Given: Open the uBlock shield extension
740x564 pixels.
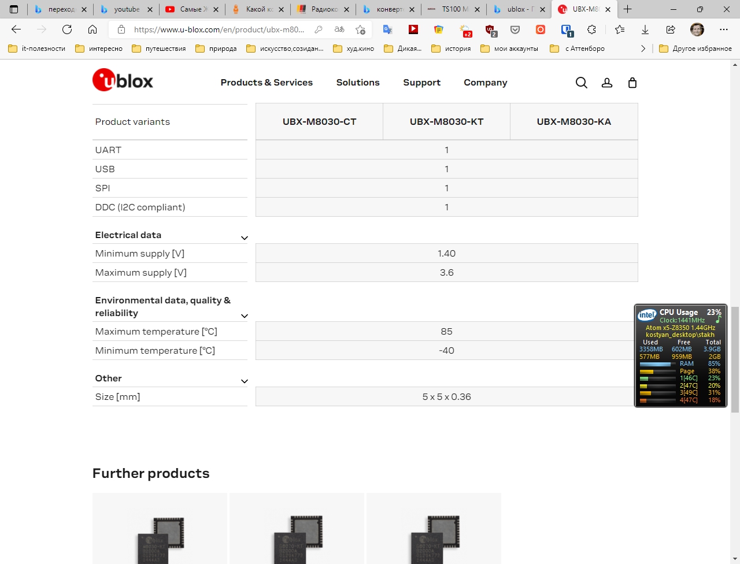Looking at the screenshot, I should [x=490, y=30].
